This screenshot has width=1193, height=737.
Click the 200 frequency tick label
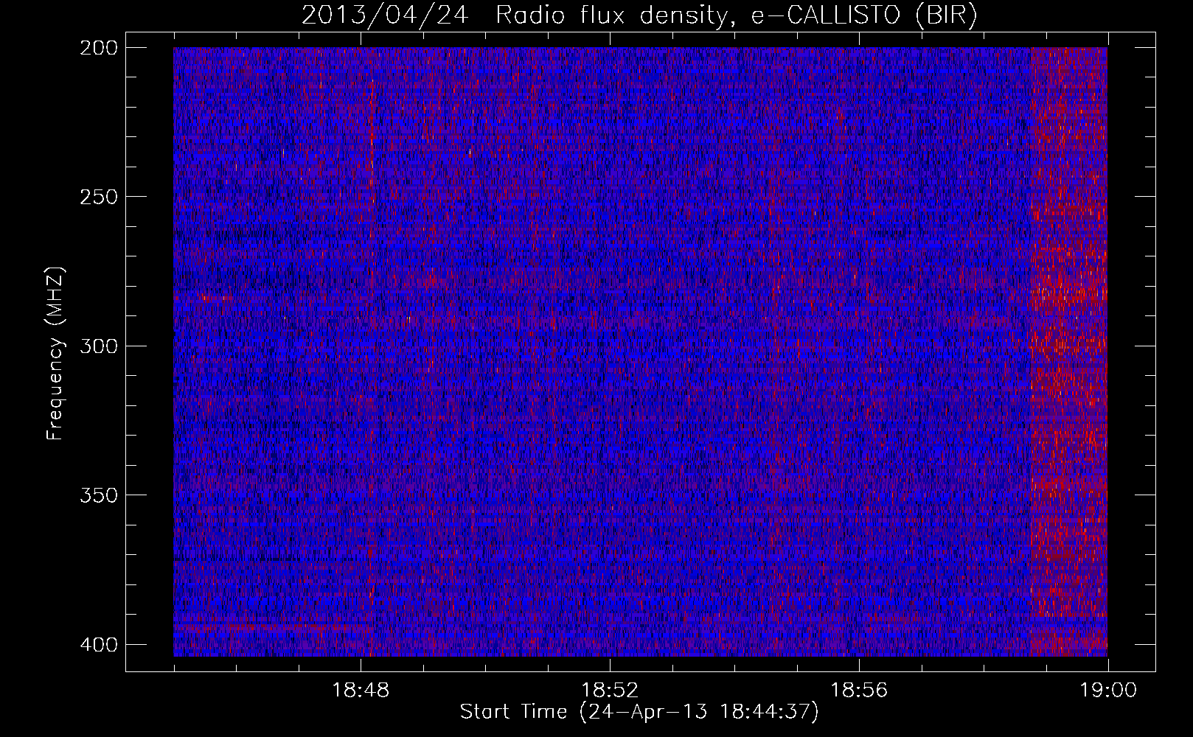tap(98, 48)
